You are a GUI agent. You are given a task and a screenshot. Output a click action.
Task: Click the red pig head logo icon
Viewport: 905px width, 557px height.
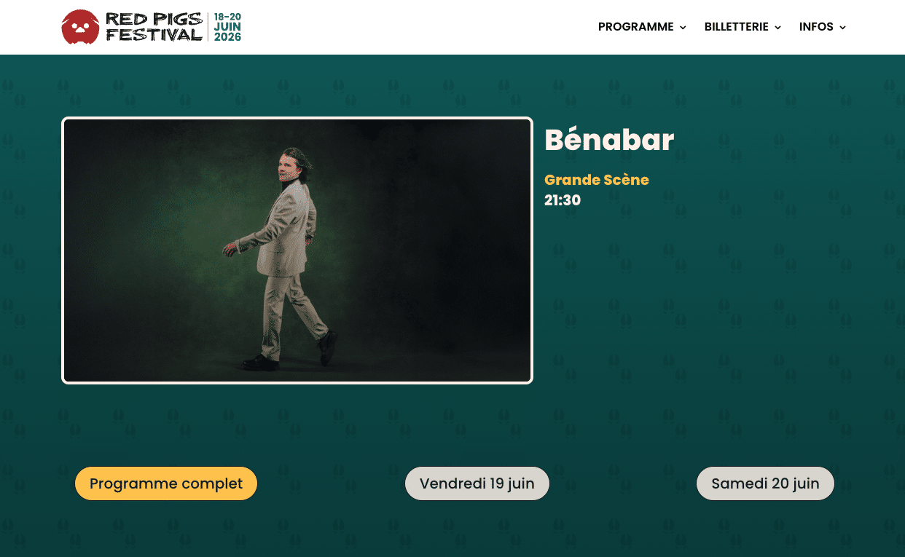(80, 27)
